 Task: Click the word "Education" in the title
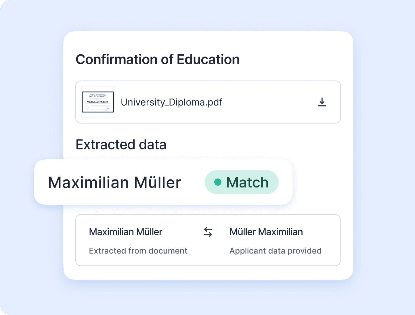tap(208, 60)
